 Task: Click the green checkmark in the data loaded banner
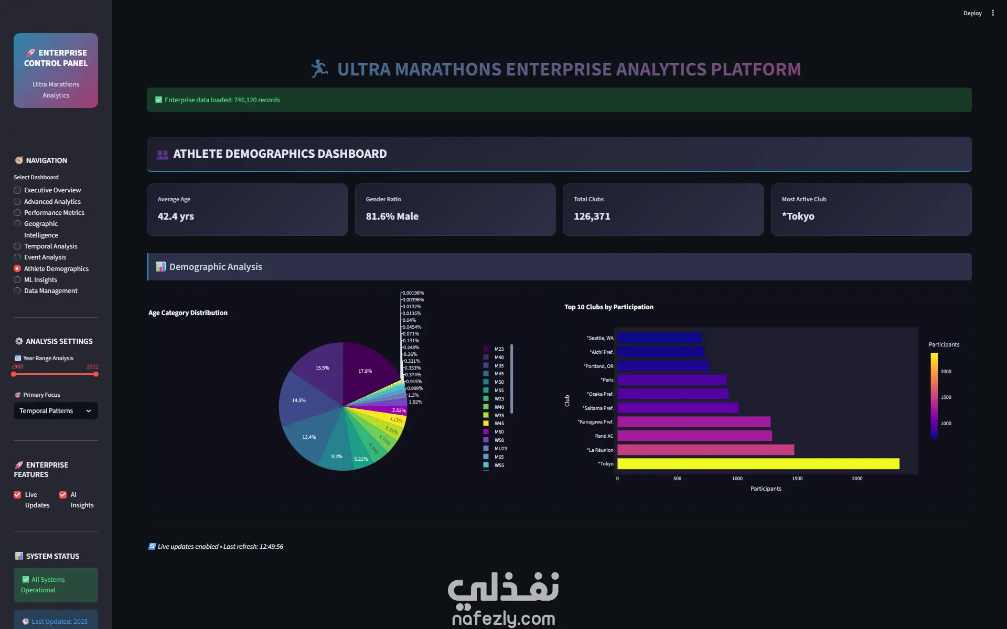point(158,100)
